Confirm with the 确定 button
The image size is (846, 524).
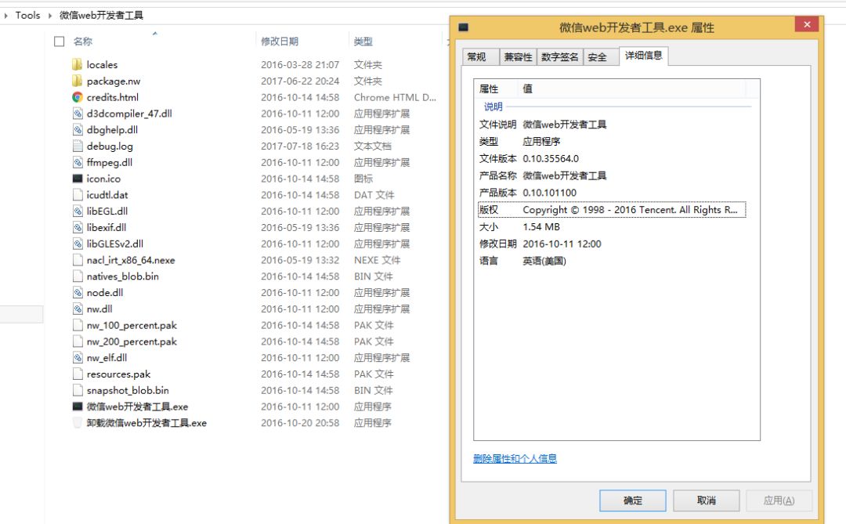tap(633, 501)
